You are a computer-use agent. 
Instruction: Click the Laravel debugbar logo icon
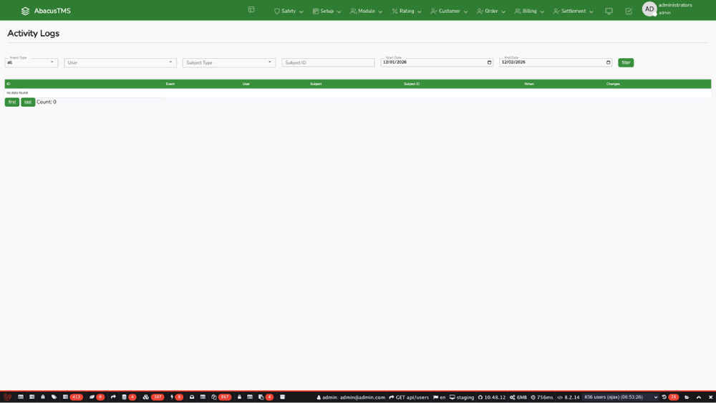[x=7, y=397]
